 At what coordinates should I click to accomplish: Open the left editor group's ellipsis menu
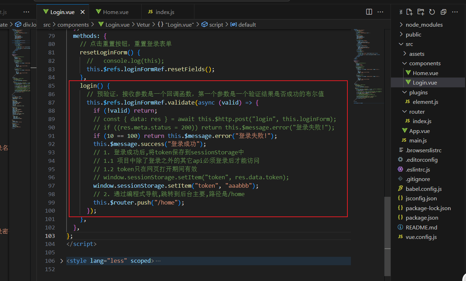[26, 12]
